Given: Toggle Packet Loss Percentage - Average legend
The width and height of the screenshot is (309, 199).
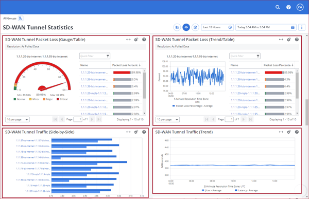Looking at the screenshot, I should (x=192, y=106).
